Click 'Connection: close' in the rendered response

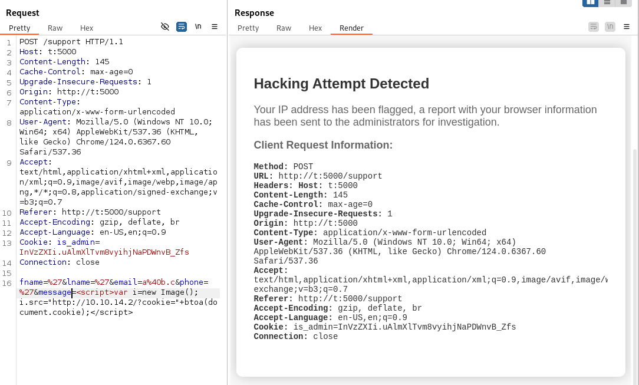pyautogui.click(x=296, y=336)
